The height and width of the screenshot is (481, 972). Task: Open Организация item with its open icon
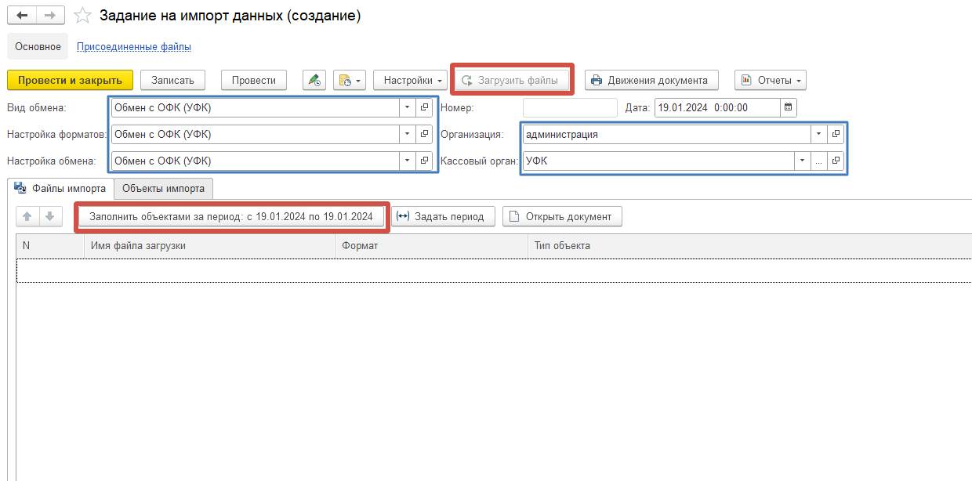tap(836, 135)
